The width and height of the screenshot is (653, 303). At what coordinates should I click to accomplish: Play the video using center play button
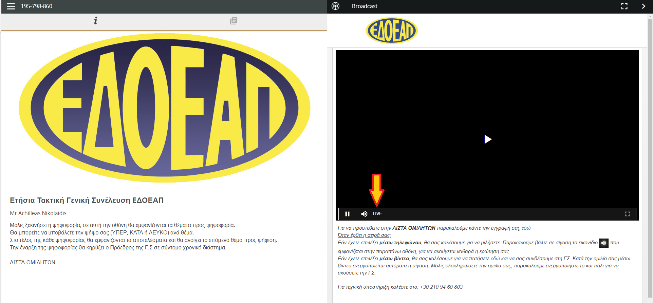click(x=488, y=139)
